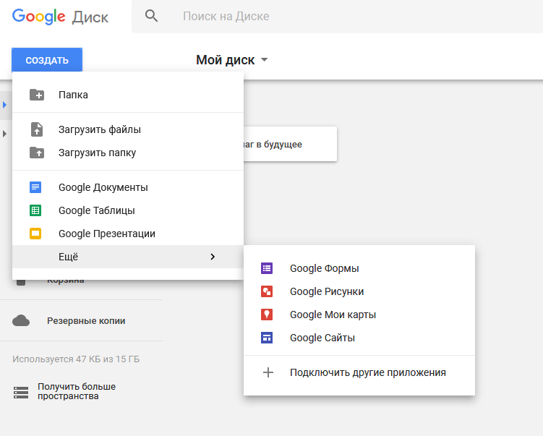Open "Резервные копии" in the sidebar

click(86, 321)
